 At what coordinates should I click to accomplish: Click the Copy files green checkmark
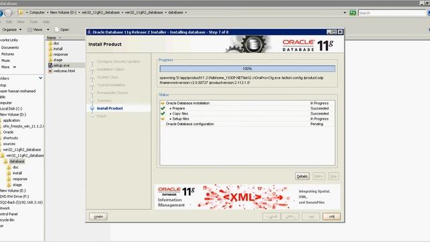[163, 114]
